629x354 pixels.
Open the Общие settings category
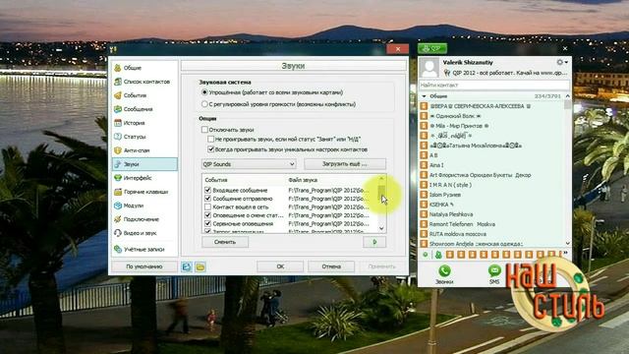pos(144,68)
